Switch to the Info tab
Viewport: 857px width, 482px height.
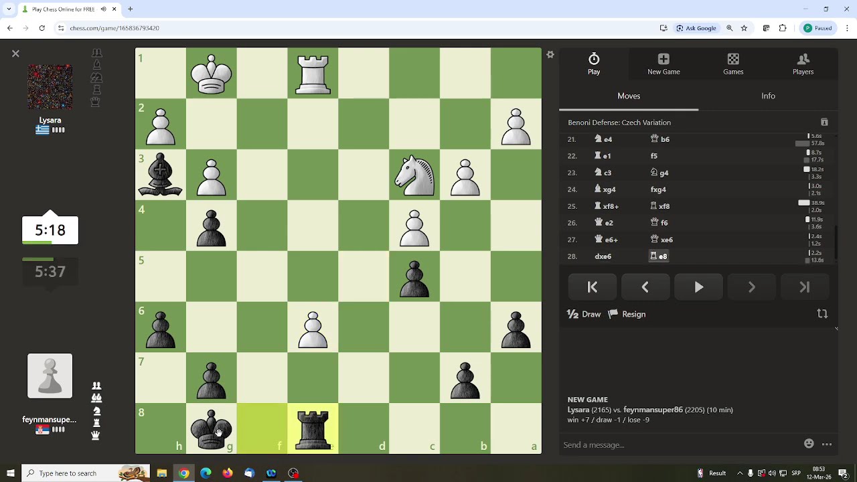[x=768, y=96]
